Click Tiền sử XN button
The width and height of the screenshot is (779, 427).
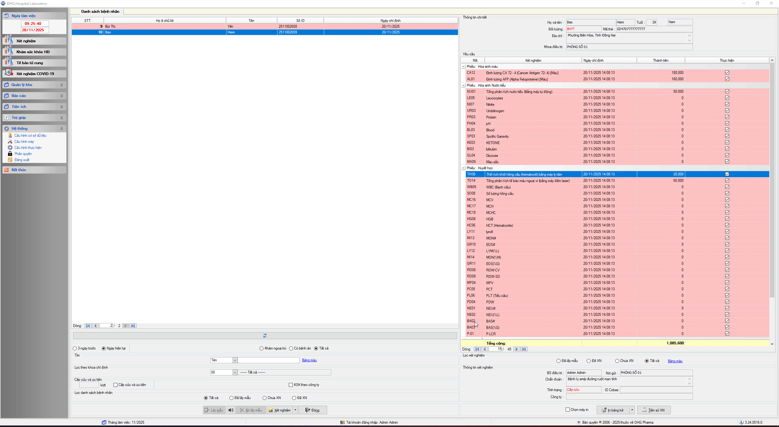click(653, 410)
